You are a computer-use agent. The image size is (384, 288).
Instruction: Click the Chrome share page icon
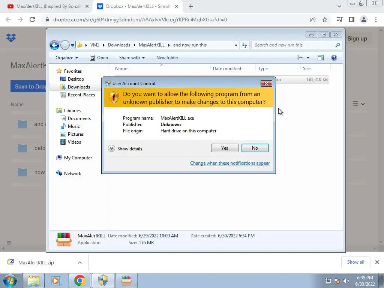pos(313,19)
